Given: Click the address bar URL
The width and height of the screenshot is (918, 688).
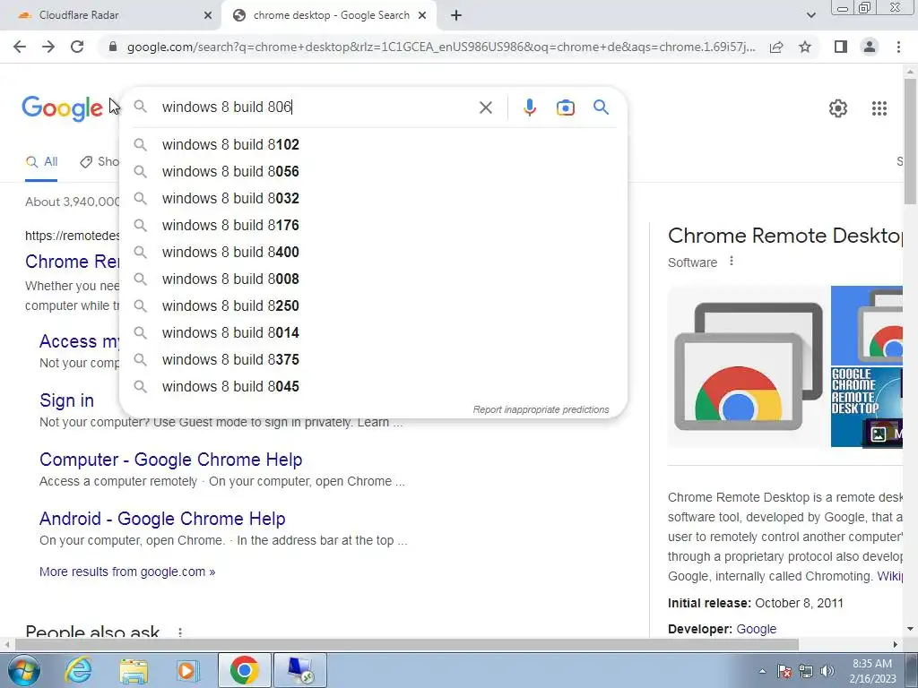Looking at the screenshot, I should (x=441, y=47).
